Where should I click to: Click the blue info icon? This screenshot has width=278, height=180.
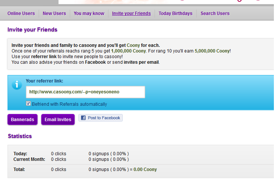click(17, 84)
